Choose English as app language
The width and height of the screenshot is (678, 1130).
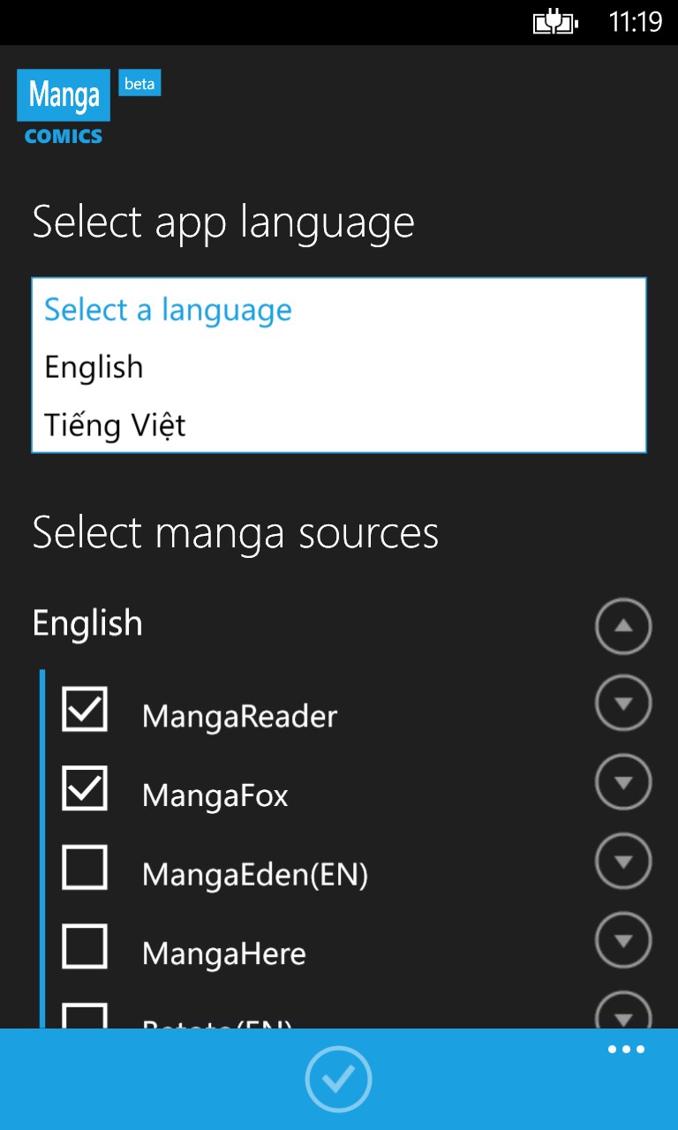(94, 367)
